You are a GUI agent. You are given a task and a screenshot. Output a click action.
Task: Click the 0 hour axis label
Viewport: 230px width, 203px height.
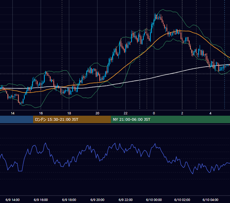click(154, 113)
